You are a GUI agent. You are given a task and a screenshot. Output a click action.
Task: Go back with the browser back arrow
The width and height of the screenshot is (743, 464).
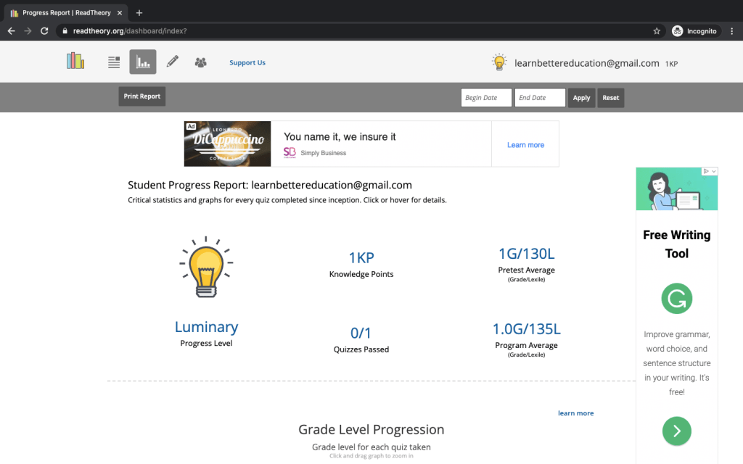coord(11,31)
